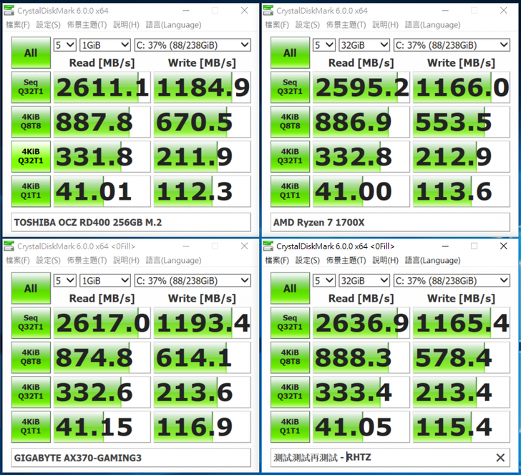Open 語言(Language) menu in the bottom-left window
Screen dimensions: 521x475
[x=173, y=260]
